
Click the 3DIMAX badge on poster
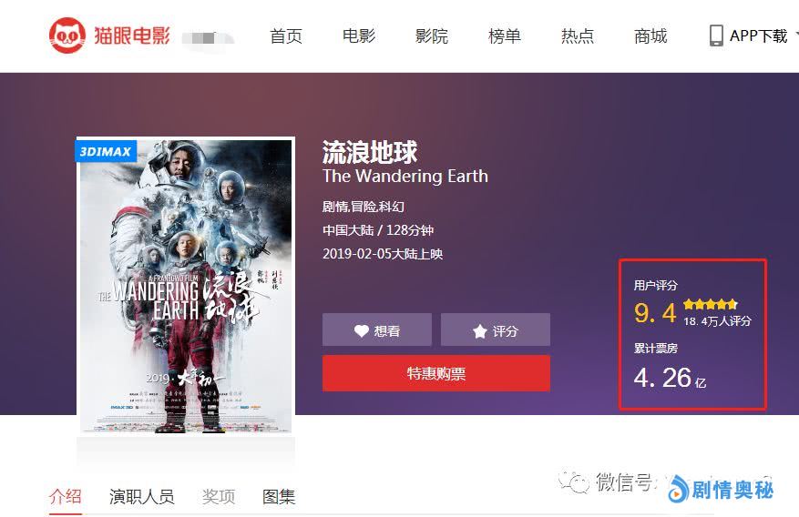106,151
